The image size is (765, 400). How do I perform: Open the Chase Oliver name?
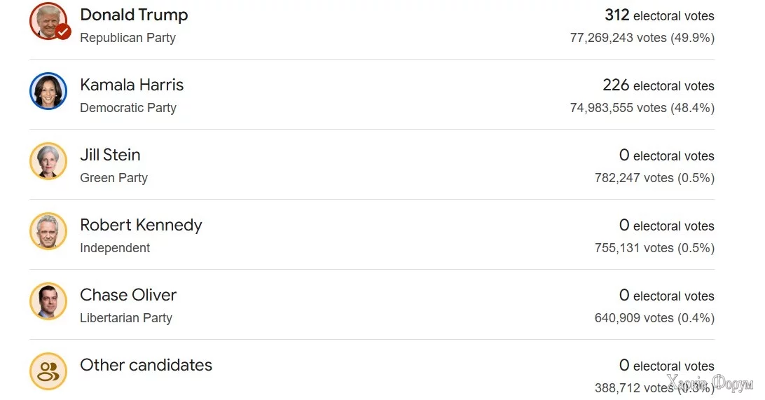point(128,295)
